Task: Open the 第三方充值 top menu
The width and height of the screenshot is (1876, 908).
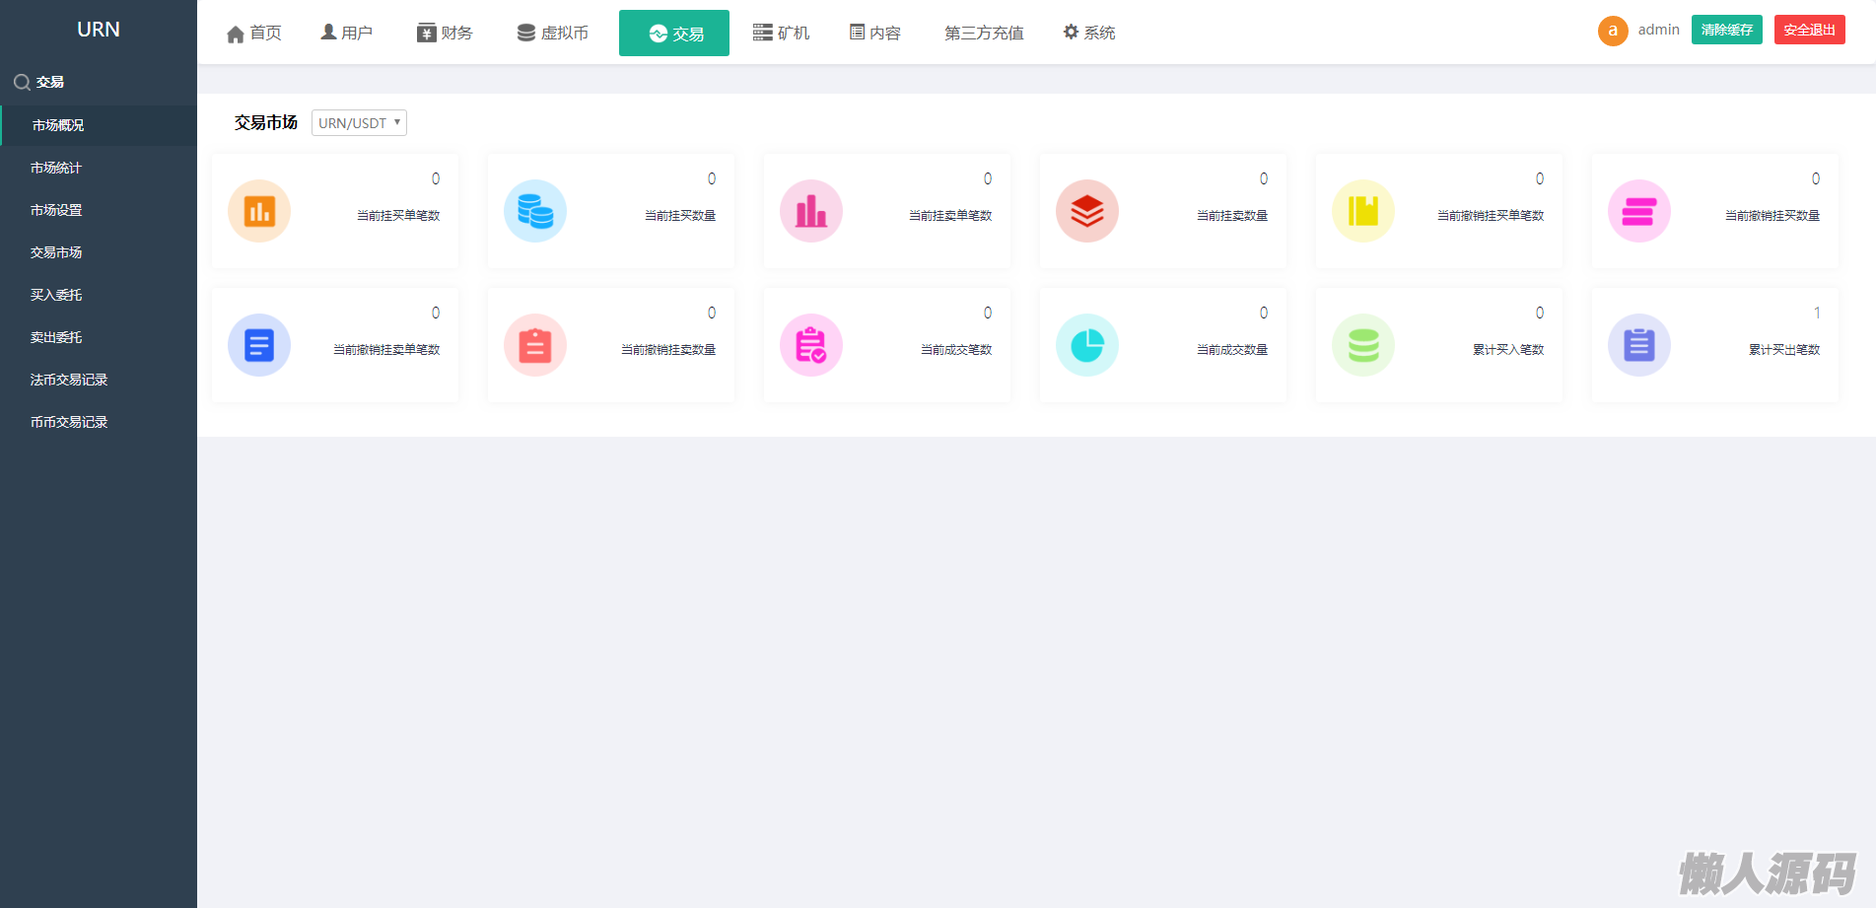Action: [984, 34]
